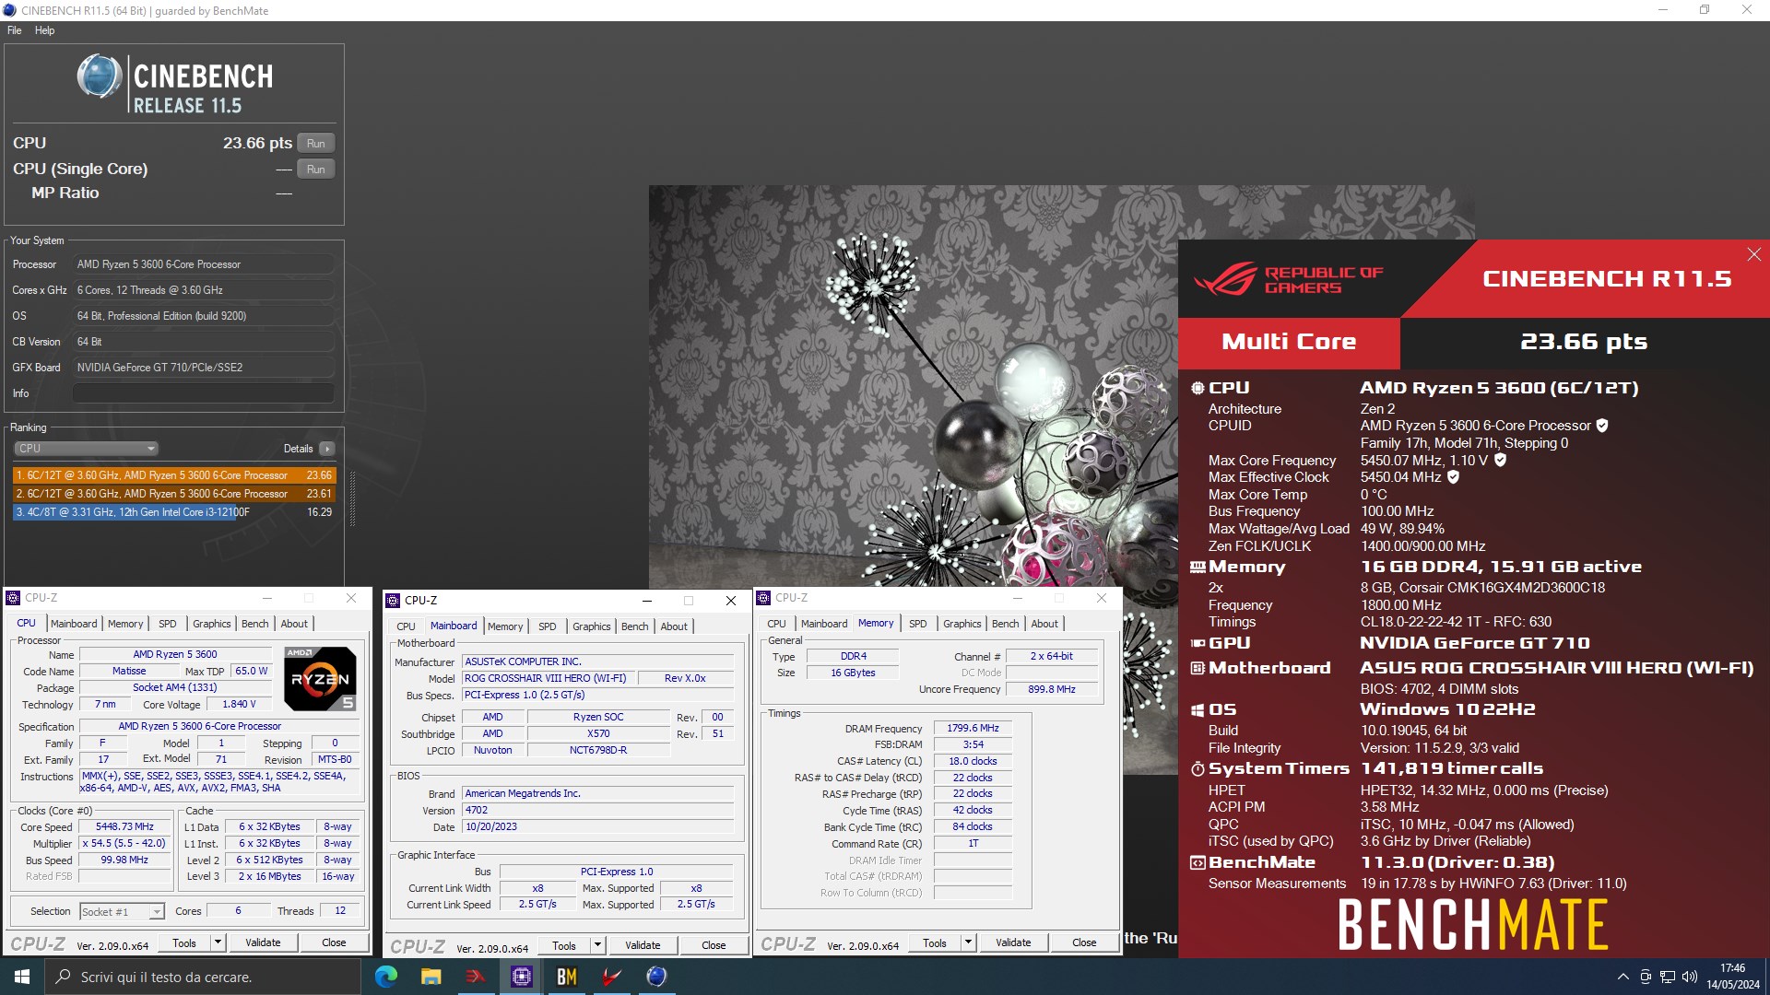The width and height of the screenshot is (1770, 995).
Task: Click the Multi Core label in BenchMate panel
Action: 1289,342
